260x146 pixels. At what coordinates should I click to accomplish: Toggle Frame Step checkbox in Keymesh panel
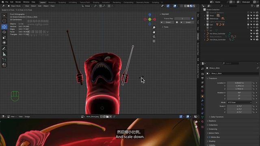point(192,19)
